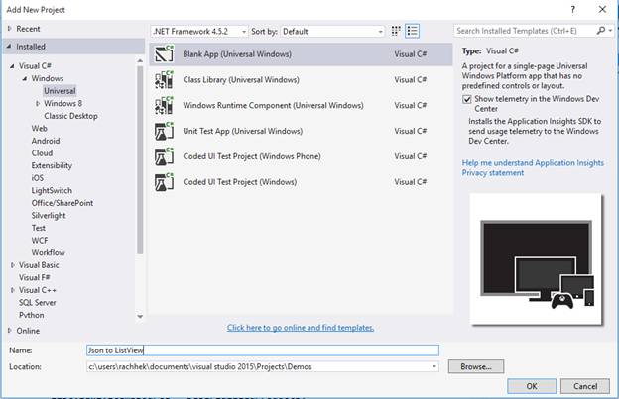Click the category tree vertical scrollbar
Image resolution: width=619 pixels, height=399 pixels.
[x=140, y=159]
